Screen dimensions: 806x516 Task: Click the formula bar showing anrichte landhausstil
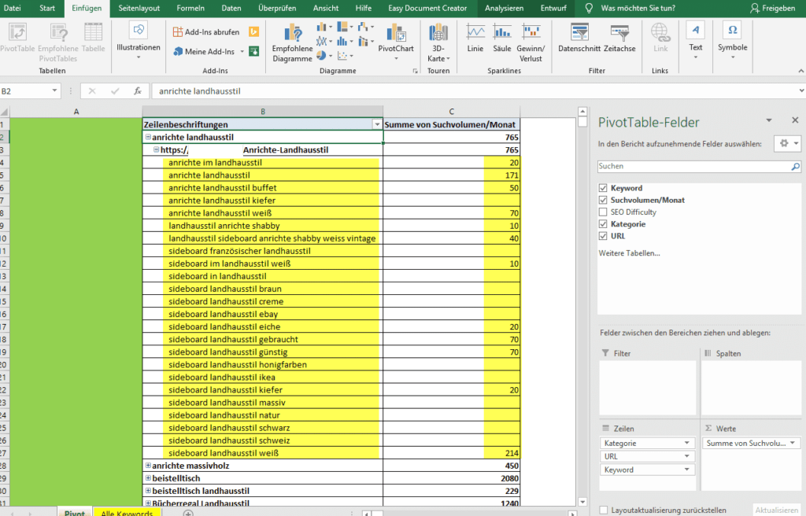[x=475, y=91]
